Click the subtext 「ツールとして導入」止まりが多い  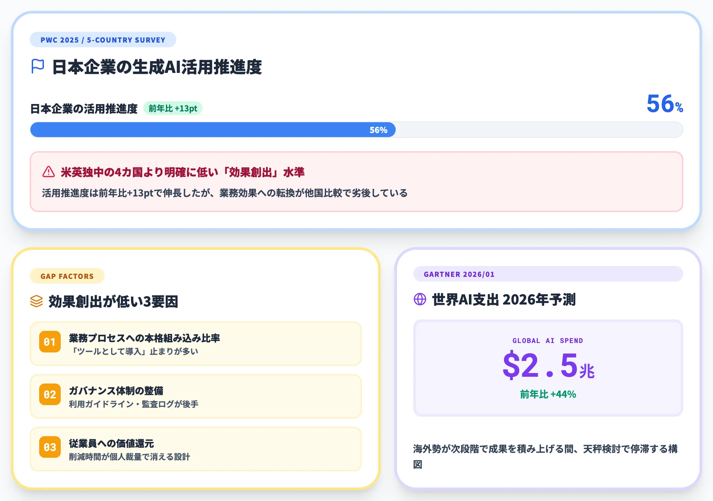(x=134, y=351)
